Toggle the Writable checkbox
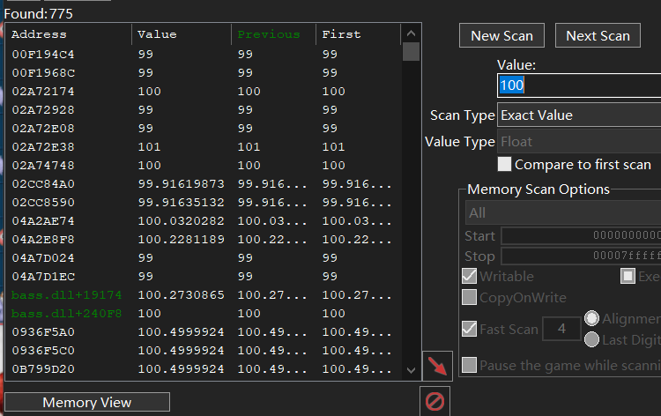Screen dimensions: 661x416 (x=469, y=276)
